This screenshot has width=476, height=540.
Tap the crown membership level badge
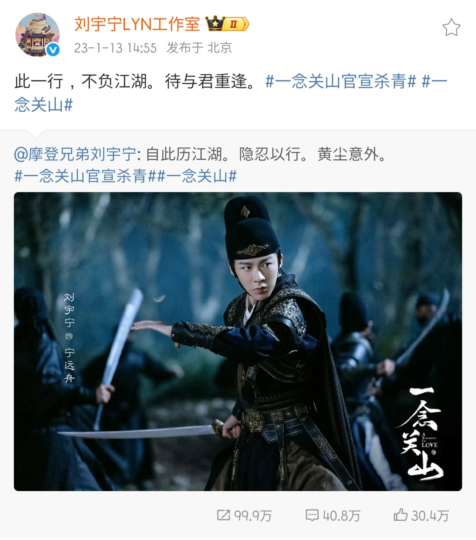(227, 24)
